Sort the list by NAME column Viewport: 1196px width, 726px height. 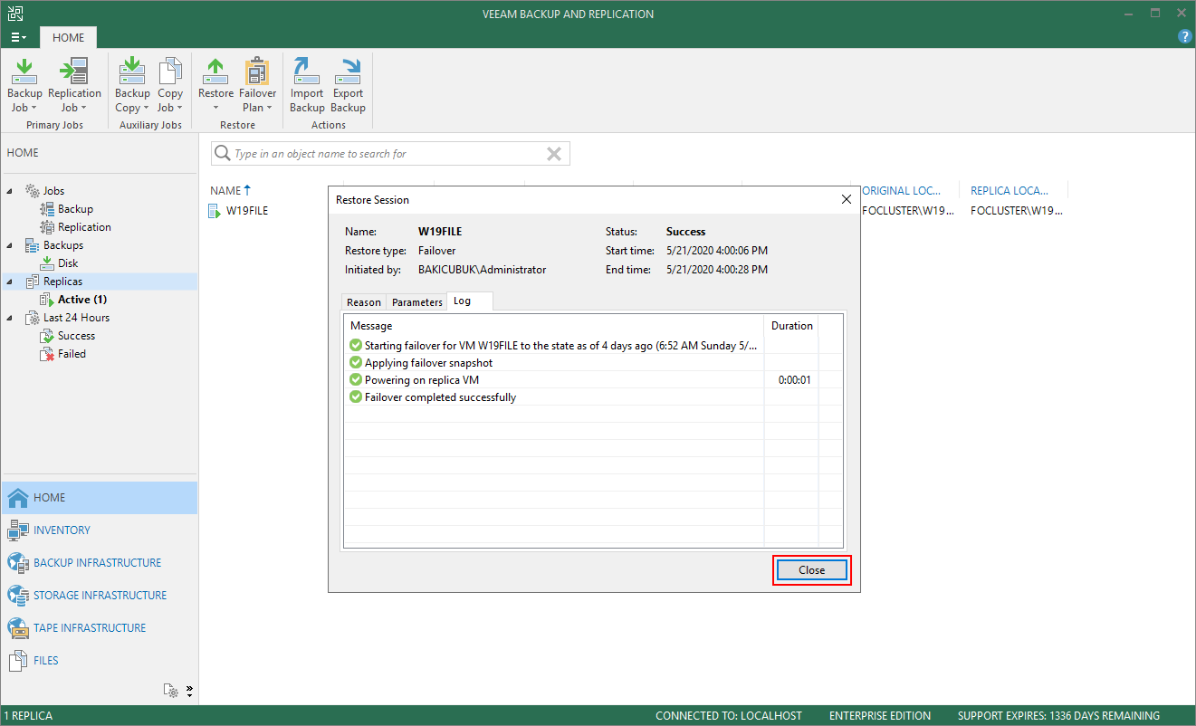tap(230, 191)
